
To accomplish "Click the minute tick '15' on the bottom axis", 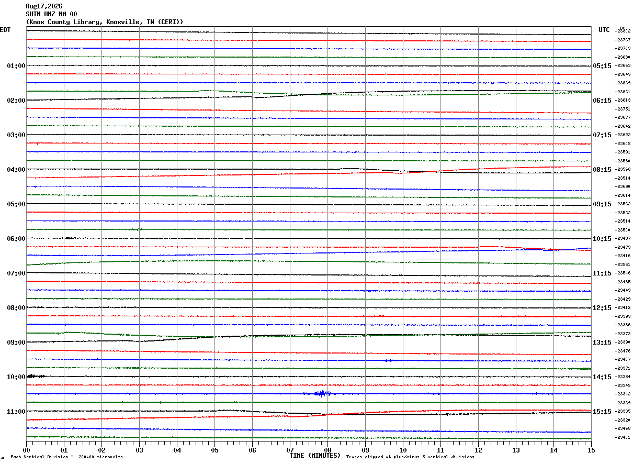I will (591, 450).
